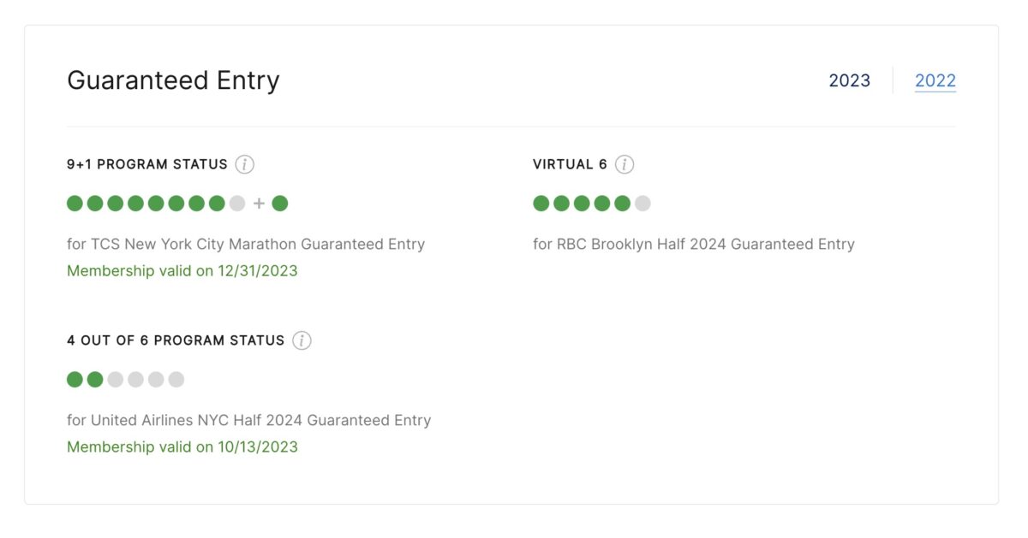Screen dimensions: 1028x538
Task: Switch to the 2022 tab
Action: coord(935,80)
